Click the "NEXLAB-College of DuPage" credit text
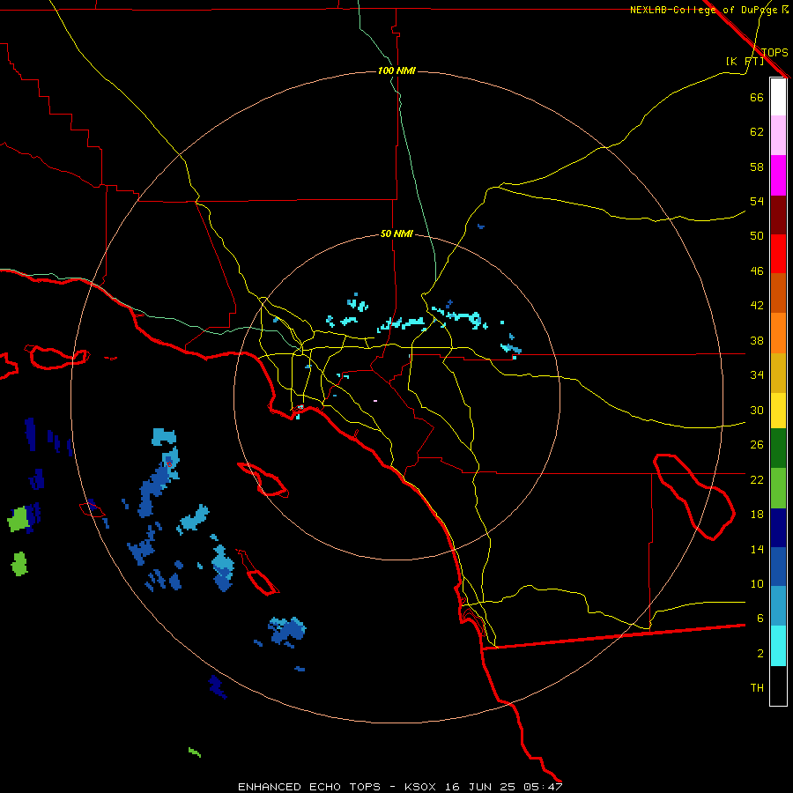This screenshot has height=793, width=793. (705, 10)
